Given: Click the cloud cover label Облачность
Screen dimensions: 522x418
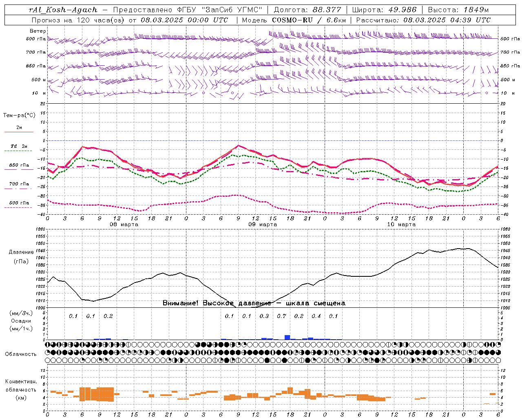Looking at the screenshot, I should coord(21,354).
